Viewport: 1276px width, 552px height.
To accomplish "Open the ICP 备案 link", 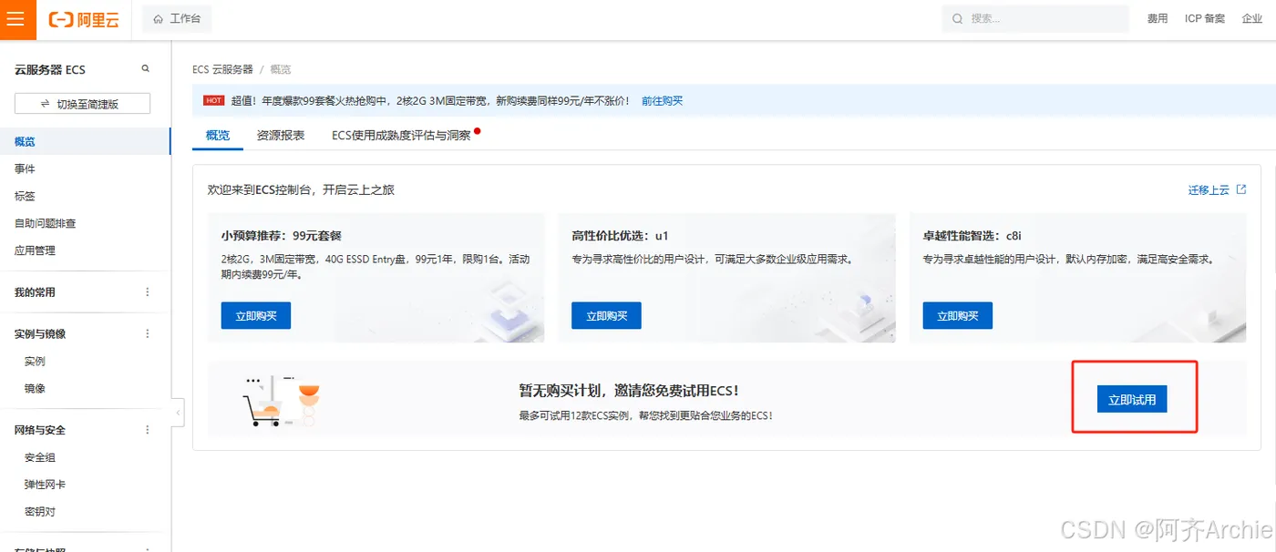I will click(1205, 18).
